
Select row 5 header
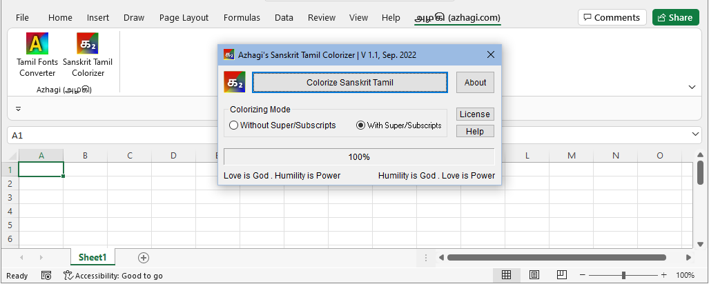(10, 225)
